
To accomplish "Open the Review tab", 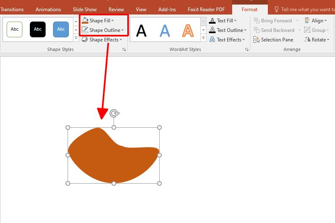I will pyautogui.click(x=116, y=10).
